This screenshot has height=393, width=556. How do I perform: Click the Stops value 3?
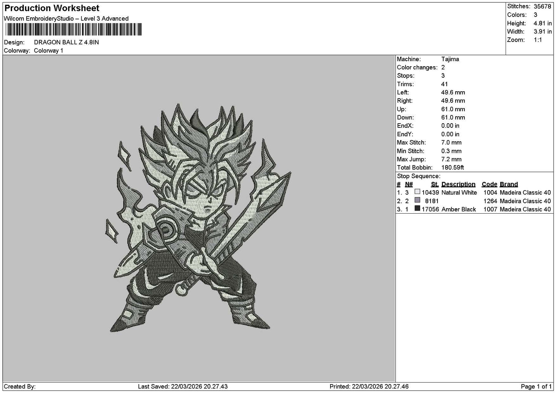tap(443, 76)
